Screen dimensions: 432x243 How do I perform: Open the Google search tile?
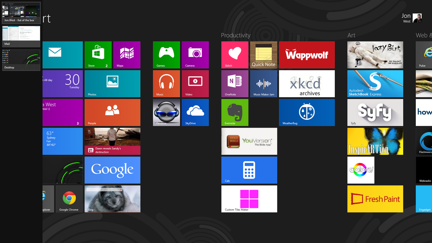click(112, 170)
